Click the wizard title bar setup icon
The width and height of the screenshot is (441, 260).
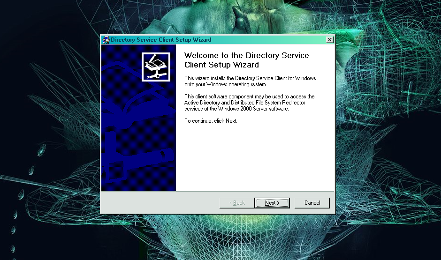click(x=106, y=40)
